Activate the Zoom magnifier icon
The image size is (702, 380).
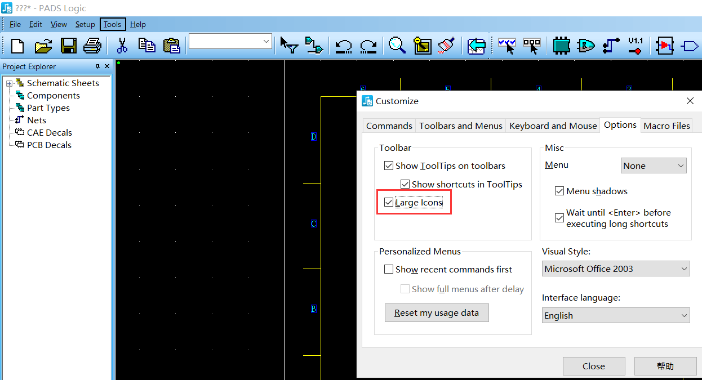coord(397,46)
